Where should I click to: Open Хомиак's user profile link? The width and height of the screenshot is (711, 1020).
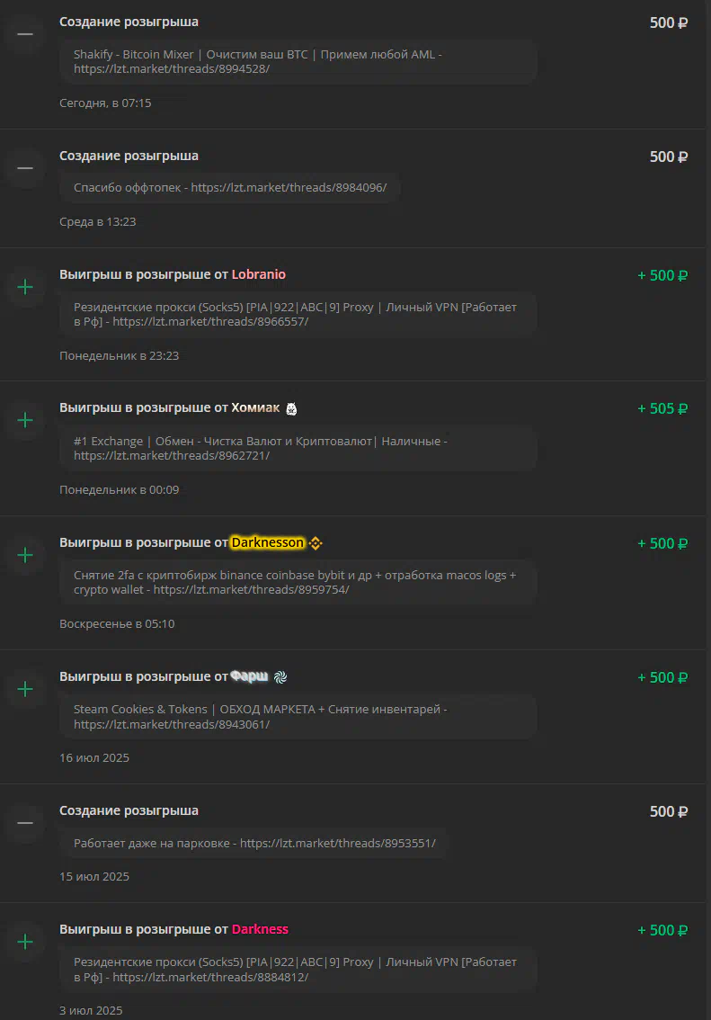coord(255,407)
